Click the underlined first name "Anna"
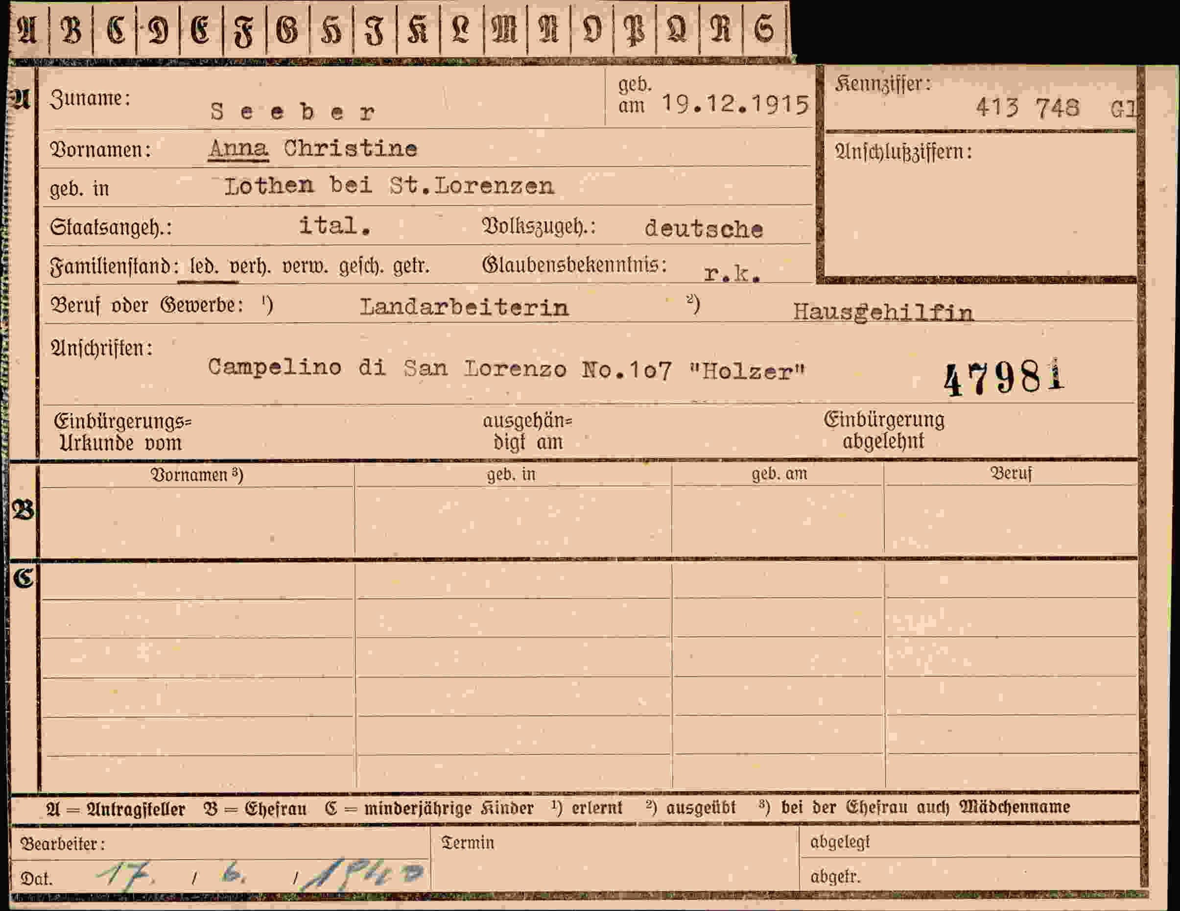Viewport: 1180px width, 911px height. click(x=238, y=148)
